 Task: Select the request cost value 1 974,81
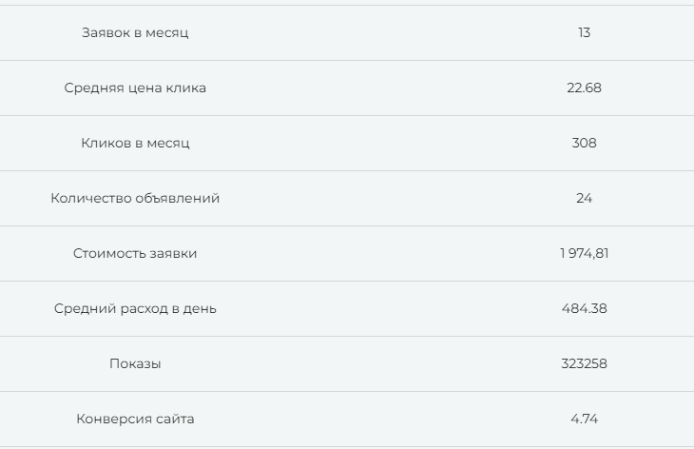[x=584, y=253]
